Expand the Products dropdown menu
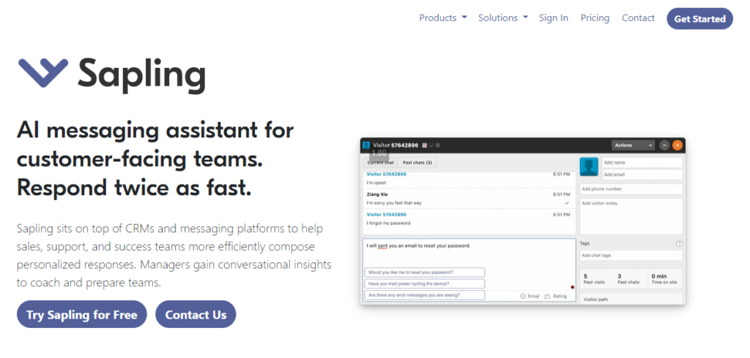750x358 pixels. point(443,18)
